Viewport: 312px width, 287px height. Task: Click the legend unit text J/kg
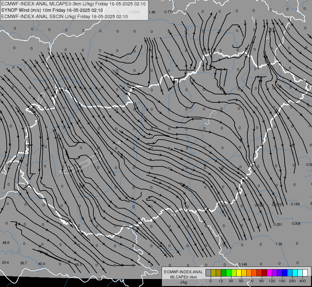pos(184,282)
